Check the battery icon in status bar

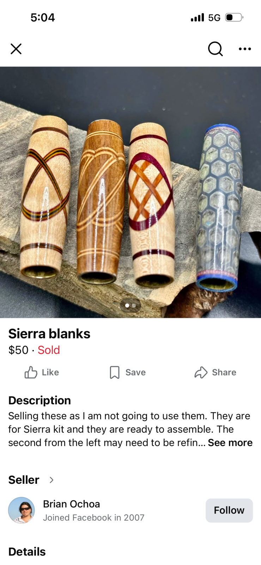[x=234, y=17]
